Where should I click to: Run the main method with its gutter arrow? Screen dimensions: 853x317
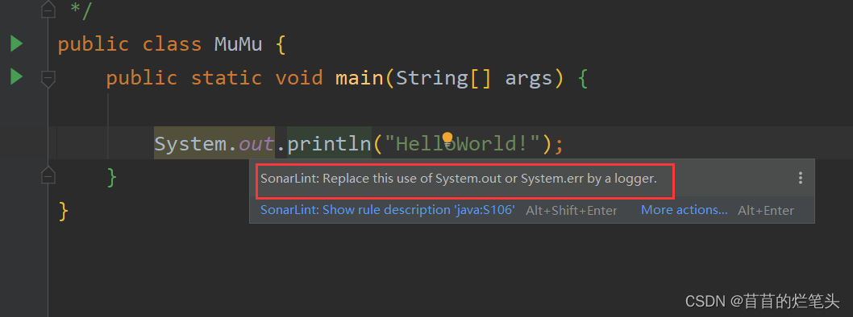pyautogui.click(x=16, y=76)
